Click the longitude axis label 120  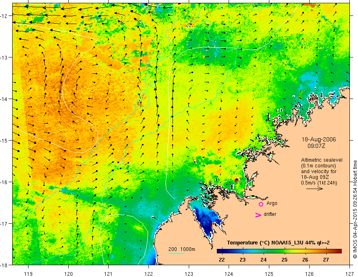[x=68, y=274]
